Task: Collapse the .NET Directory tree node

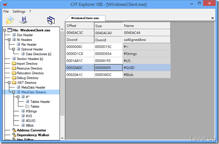Action: coord(9,83)
